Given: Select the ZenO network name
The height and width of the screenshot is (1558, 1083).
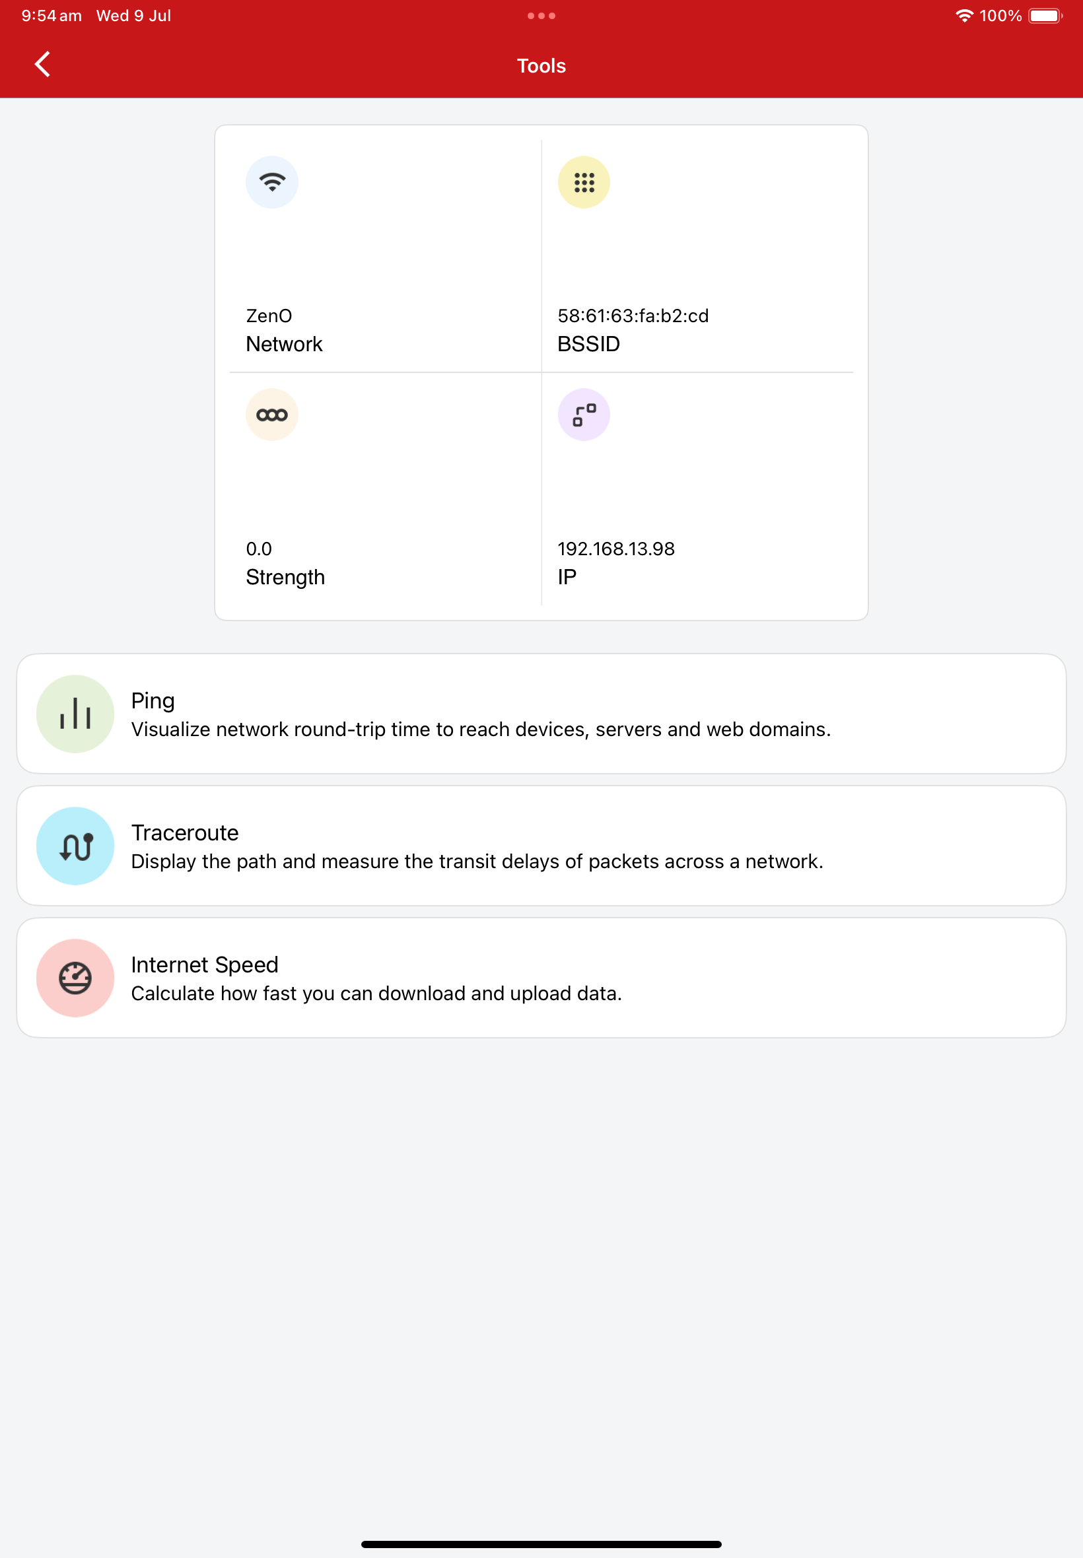Looking at the screenshot, I should pyautogui.click(x=269, y=316).
